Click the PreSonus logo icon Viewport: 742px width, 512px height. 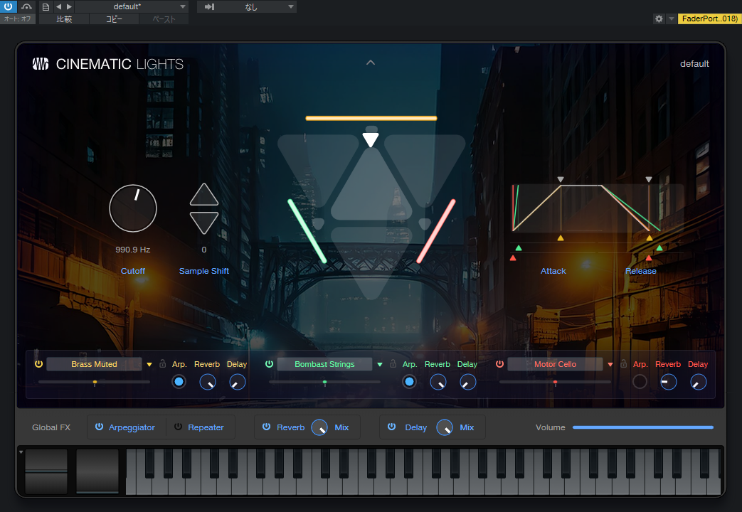(x=41, y=64)
